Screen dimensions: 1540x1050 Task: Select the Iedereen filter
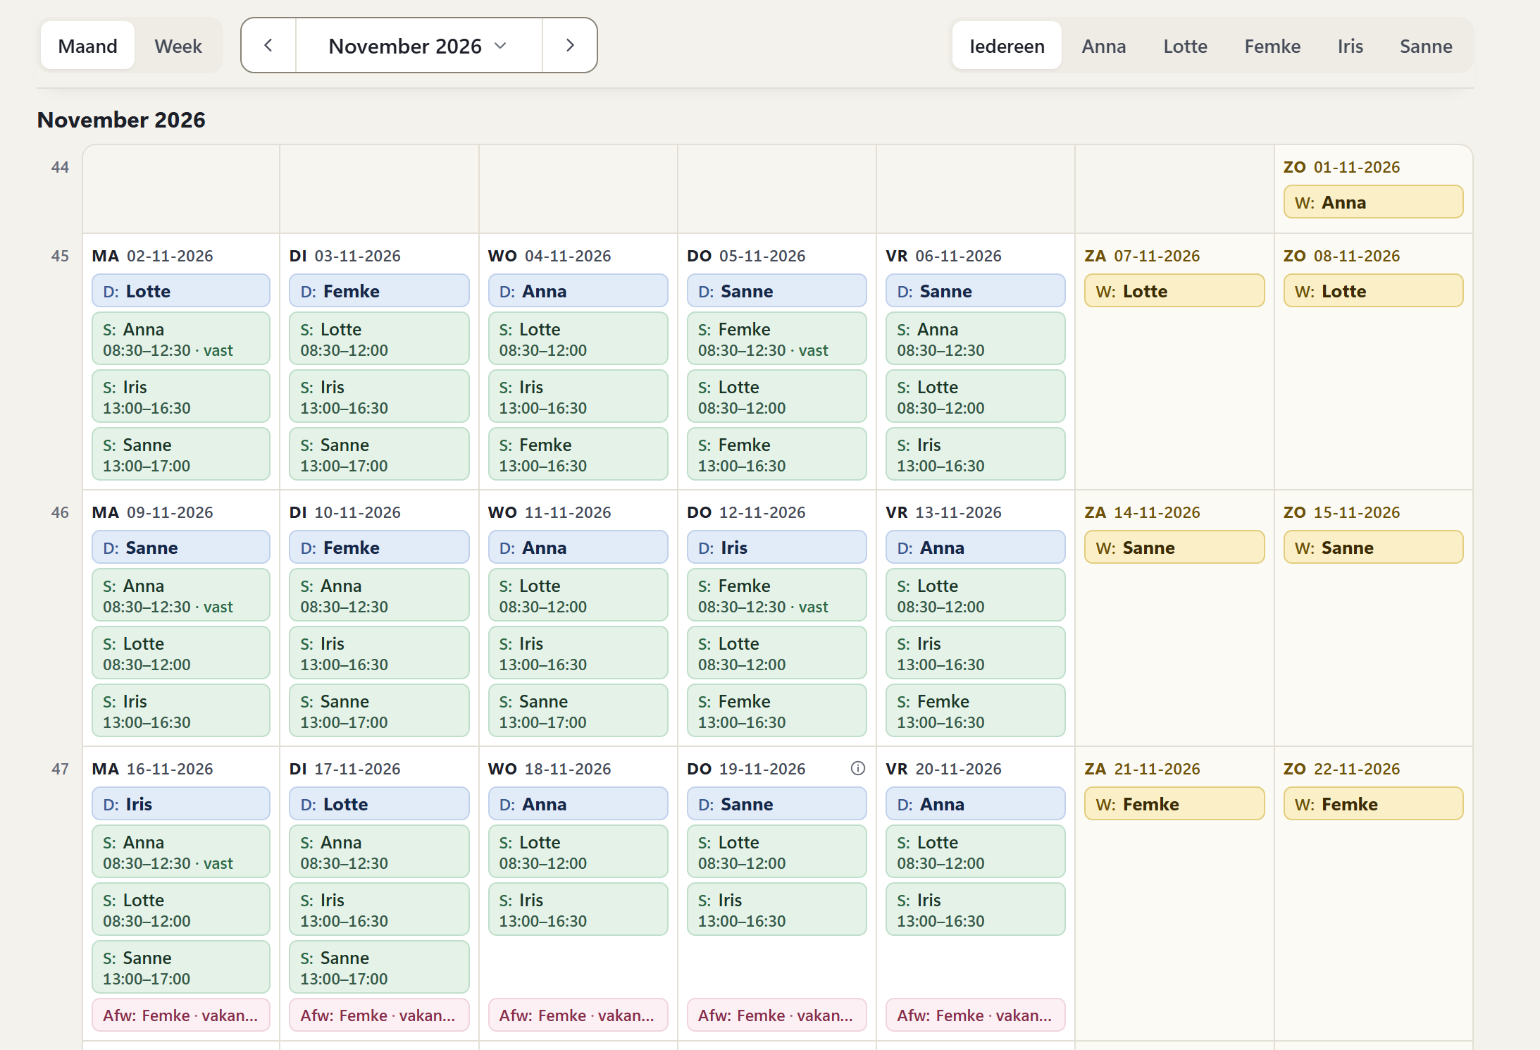pos(1007,46)
